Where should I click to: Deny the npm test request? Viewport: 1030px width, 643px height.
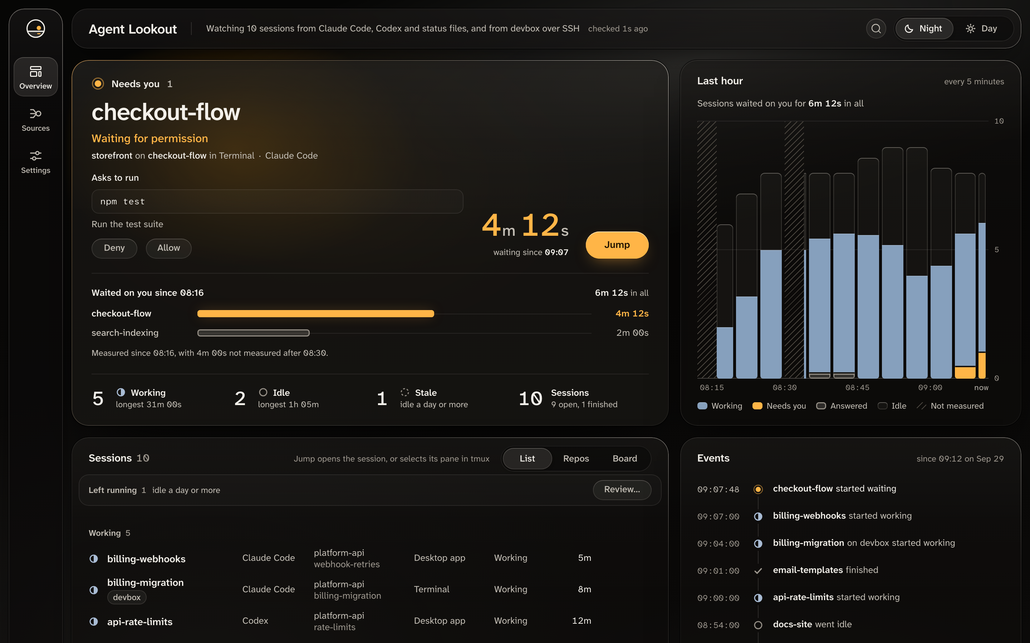tap(114, 248)
